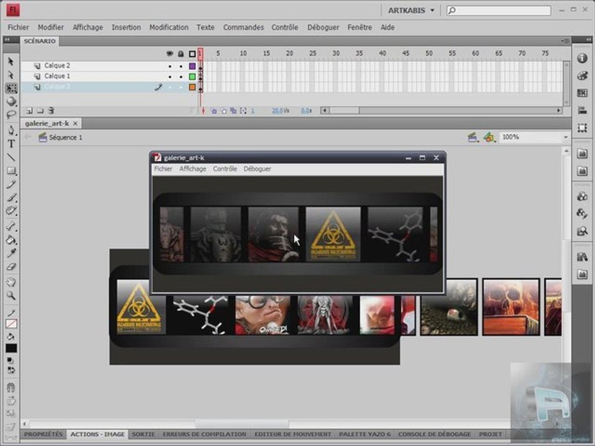The width and height of the screenshot is (595, 446).
Task: Select the Paint Bucket tool
Action: [x=11, y=240]
